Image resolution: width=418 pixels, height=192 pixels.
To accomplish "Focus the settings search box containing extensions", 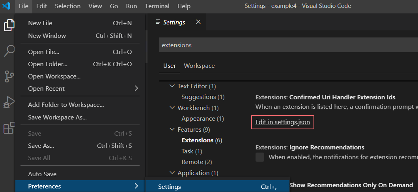I will tap(289, 45).
